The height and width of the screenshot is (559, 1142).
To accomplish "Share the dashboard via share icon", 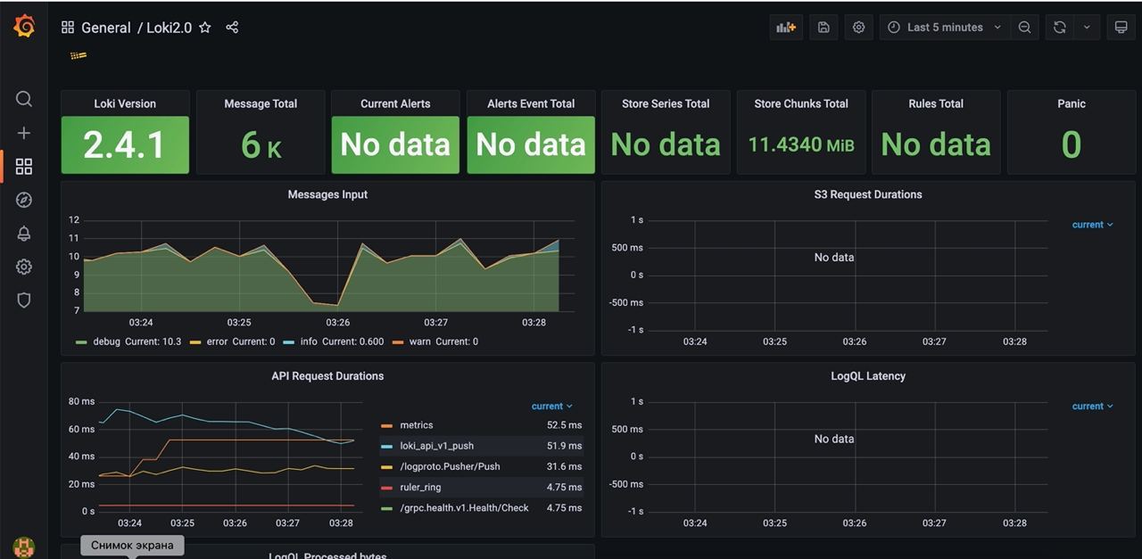I will tap(232, 28).
